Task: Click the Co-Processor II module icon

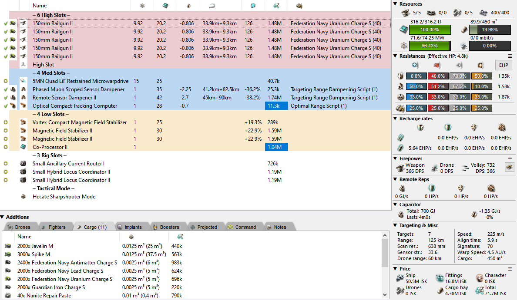Action: (23, 147)
